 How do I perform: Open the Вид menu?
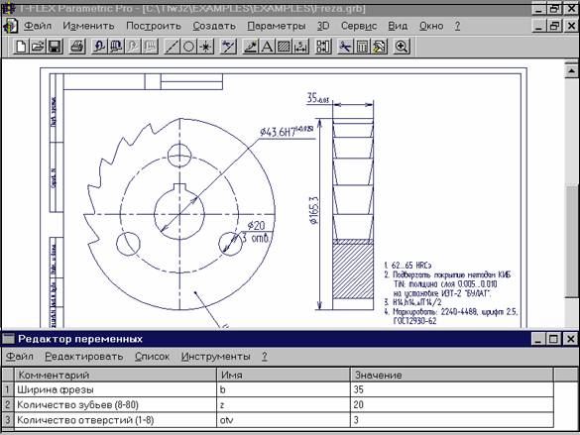click(x=398, y=26)
